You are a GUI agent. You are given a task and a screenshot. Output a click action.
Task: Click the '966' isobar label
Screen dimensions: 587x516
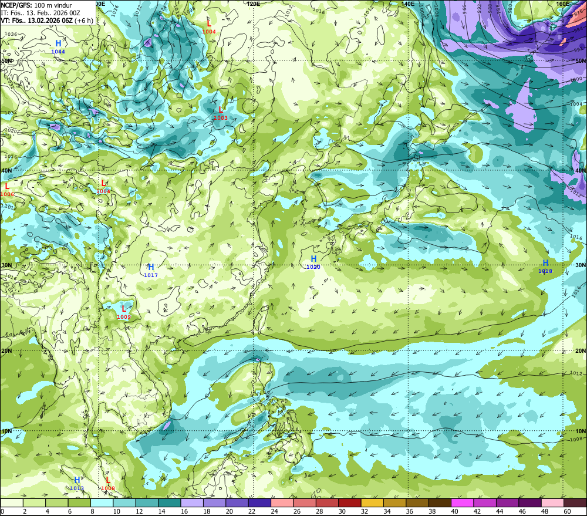464,9
